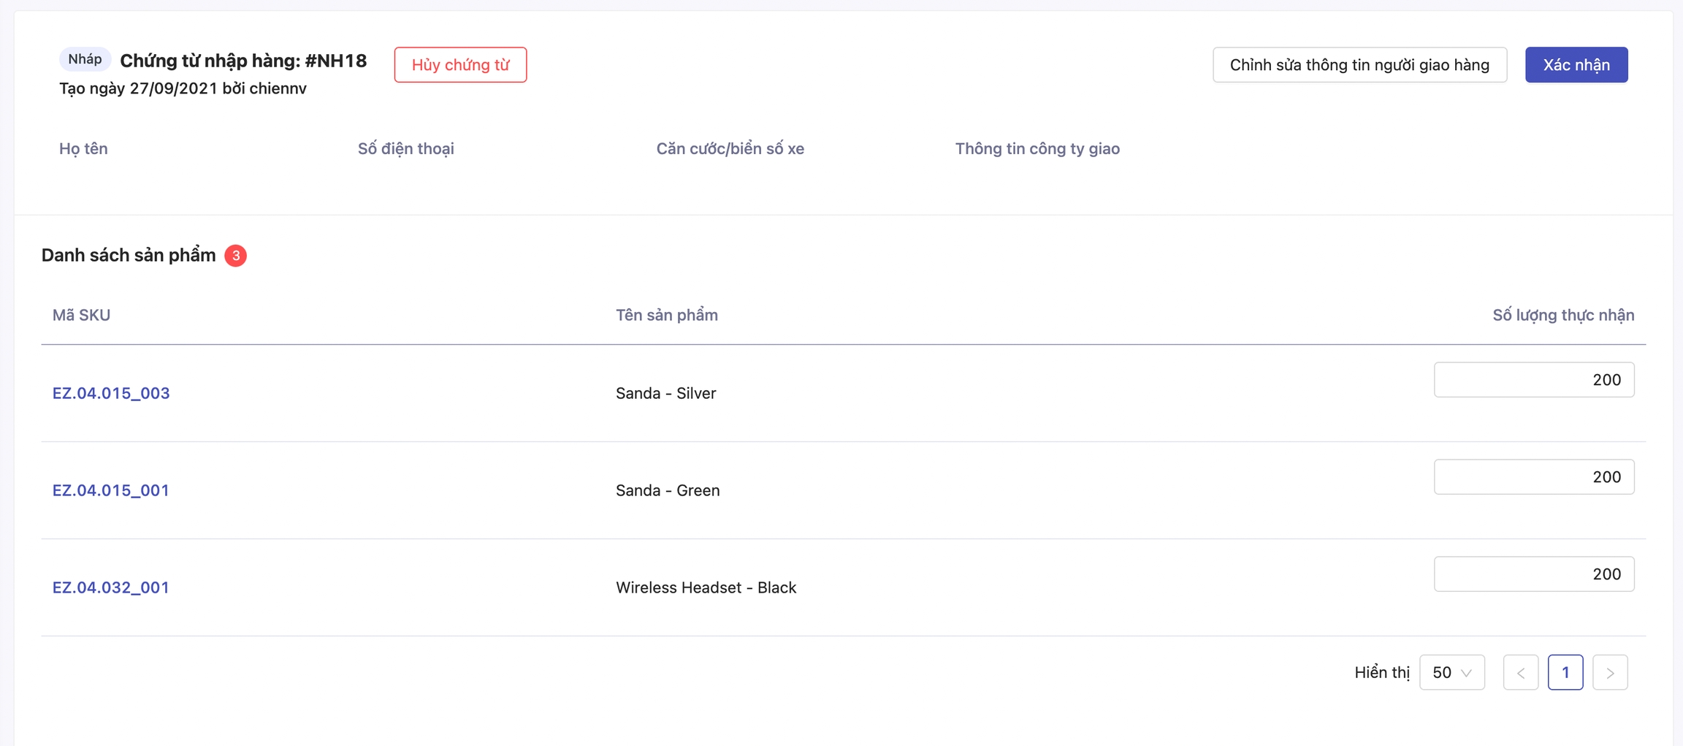
Task: Focus quantity field for Sanda - Silver
Action: click(1533, 380)
